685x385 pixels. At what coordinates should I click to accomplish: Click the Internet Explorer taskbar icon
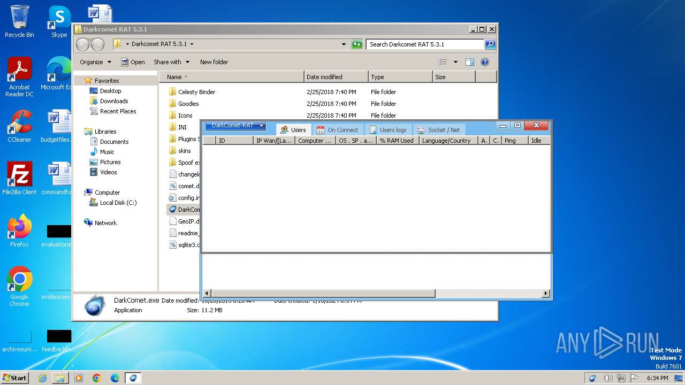[42, 378]
